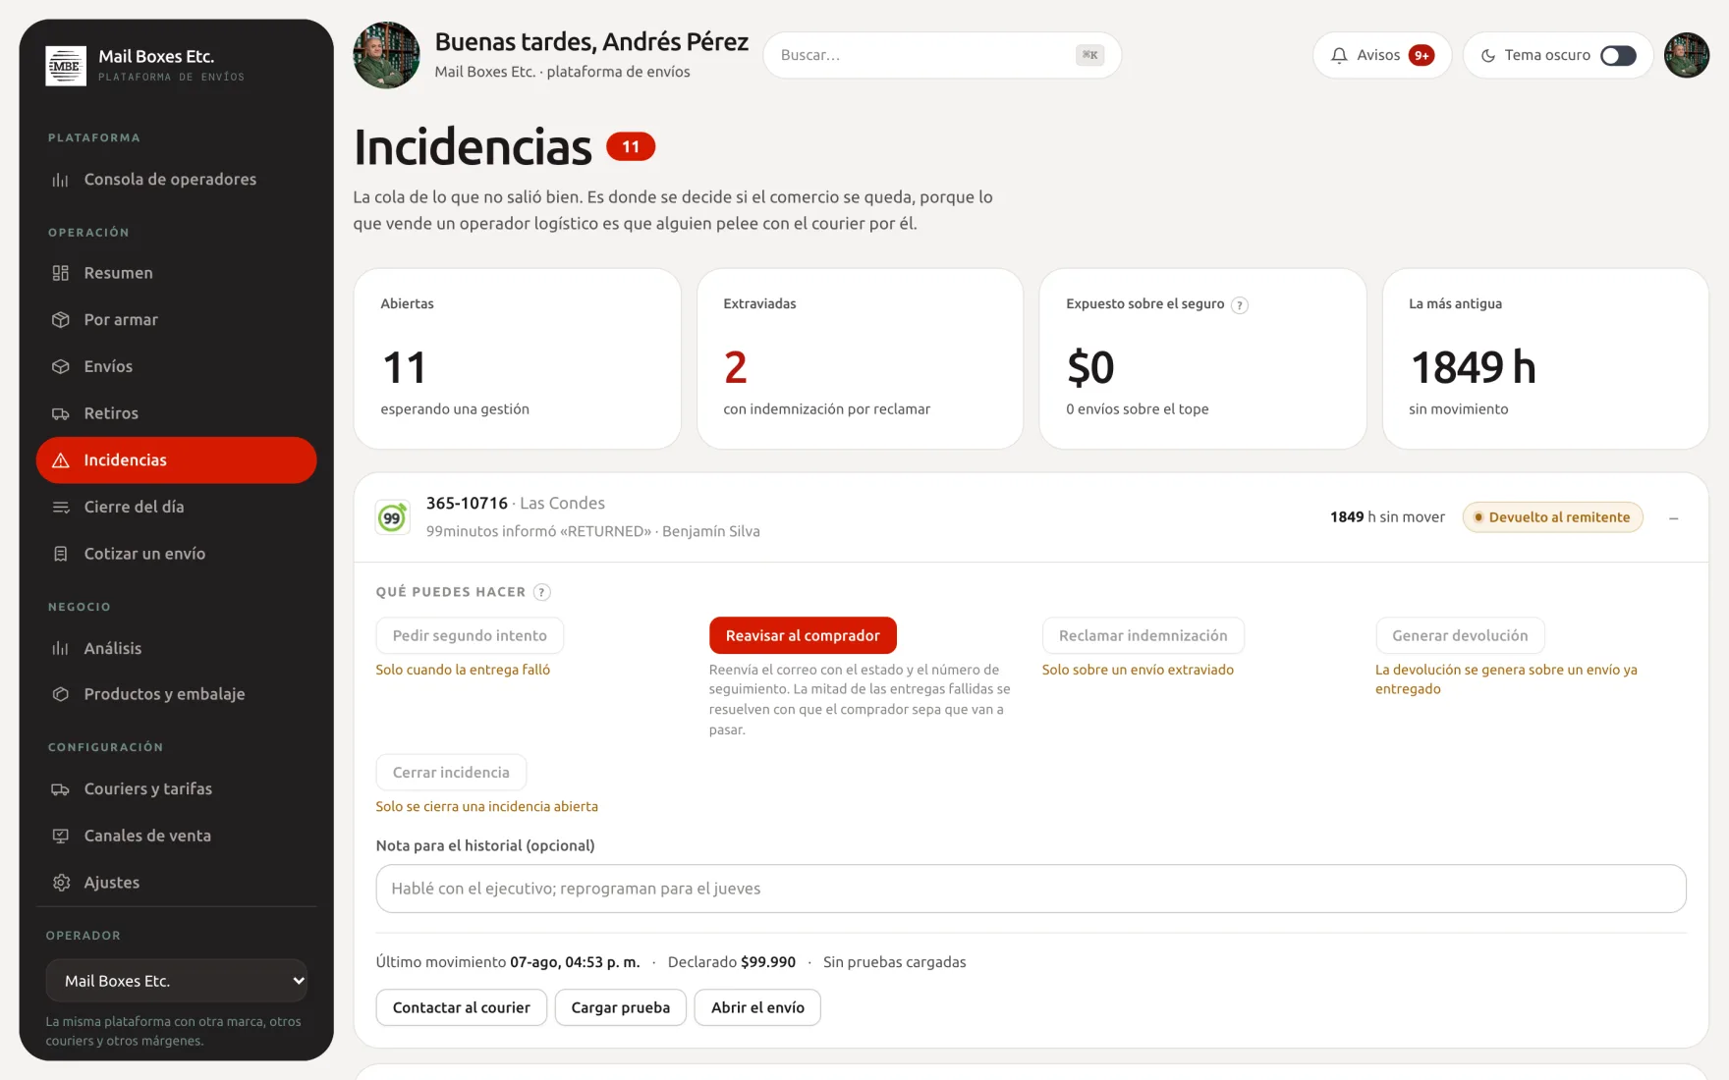Screen dimensions: 1729x1080
Task: Open the Retiros page
Action: [177, 413]
